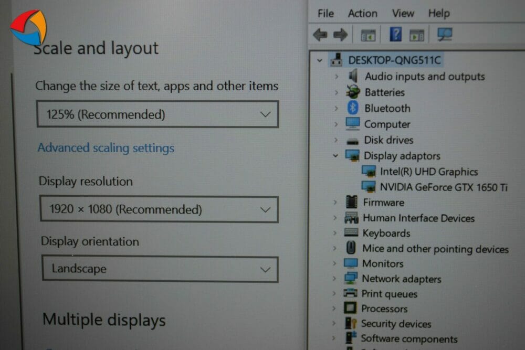Image resolution: width=525 pixels, height=350 pixels.
Task: Click the Disk drives category icon
Action: tap(352, 141)
